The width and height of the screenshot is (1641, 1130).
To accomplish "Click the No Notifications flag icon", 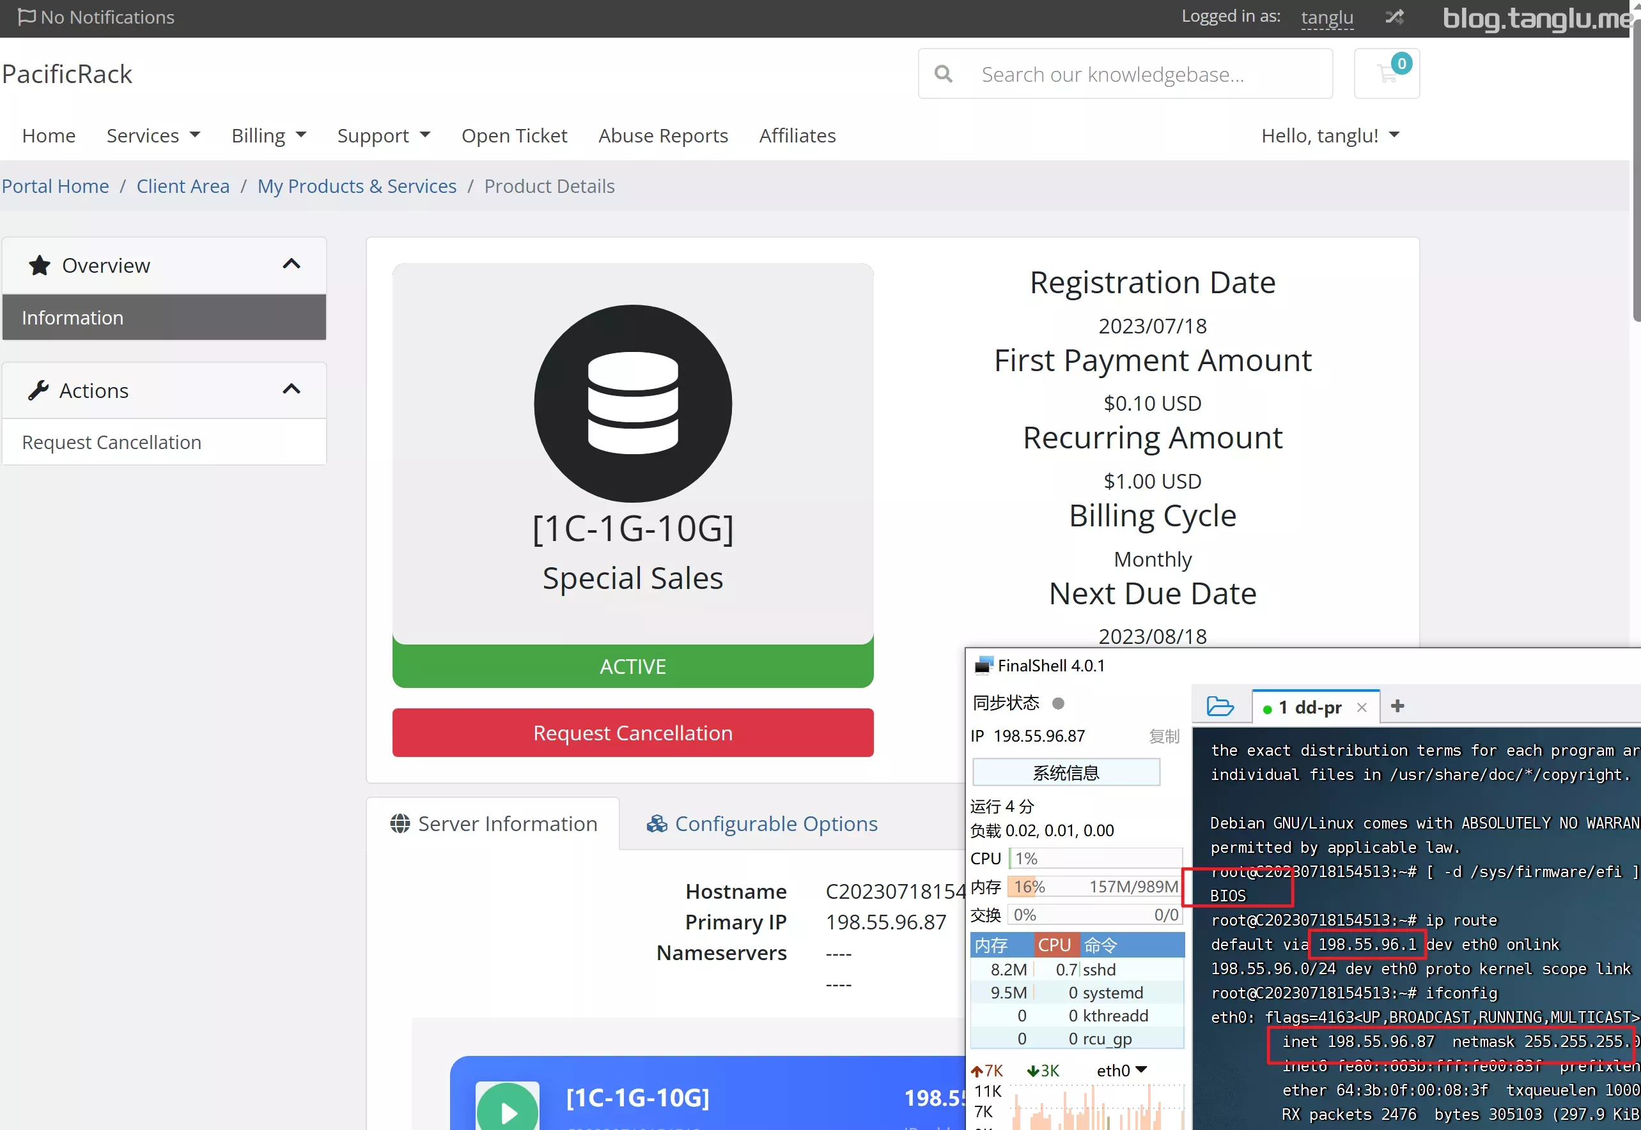I will point(26,16).
